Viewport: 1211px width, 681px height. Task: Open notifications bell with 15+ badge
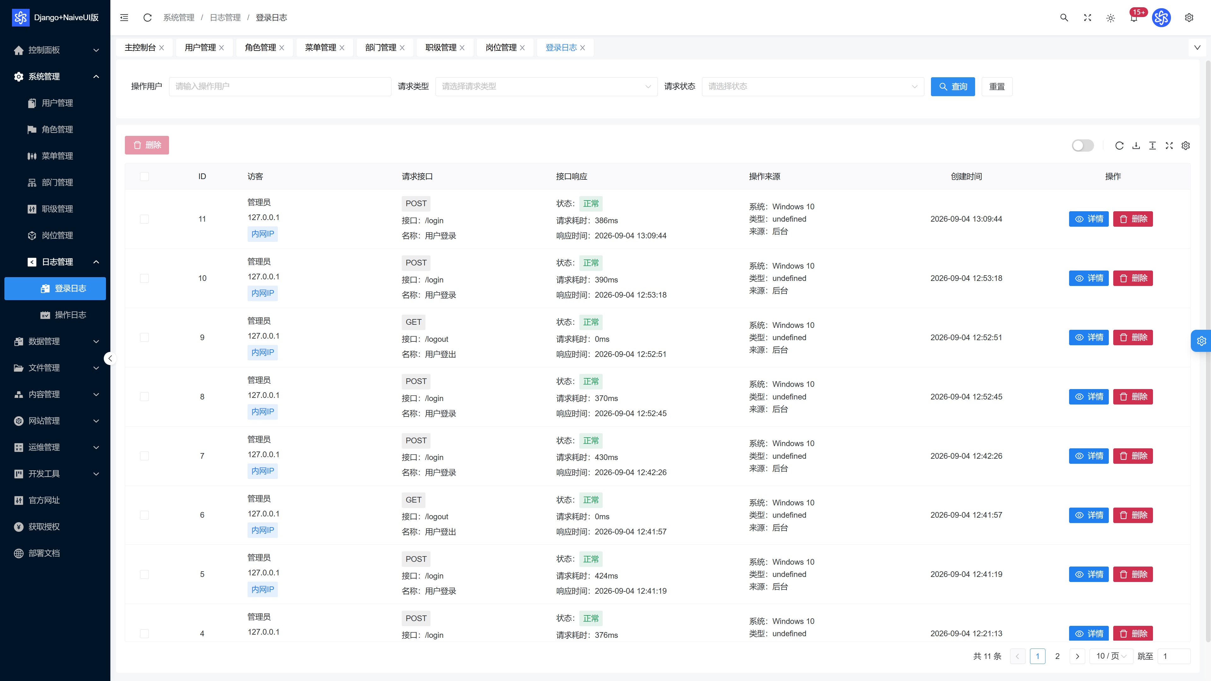(1134, 17)
